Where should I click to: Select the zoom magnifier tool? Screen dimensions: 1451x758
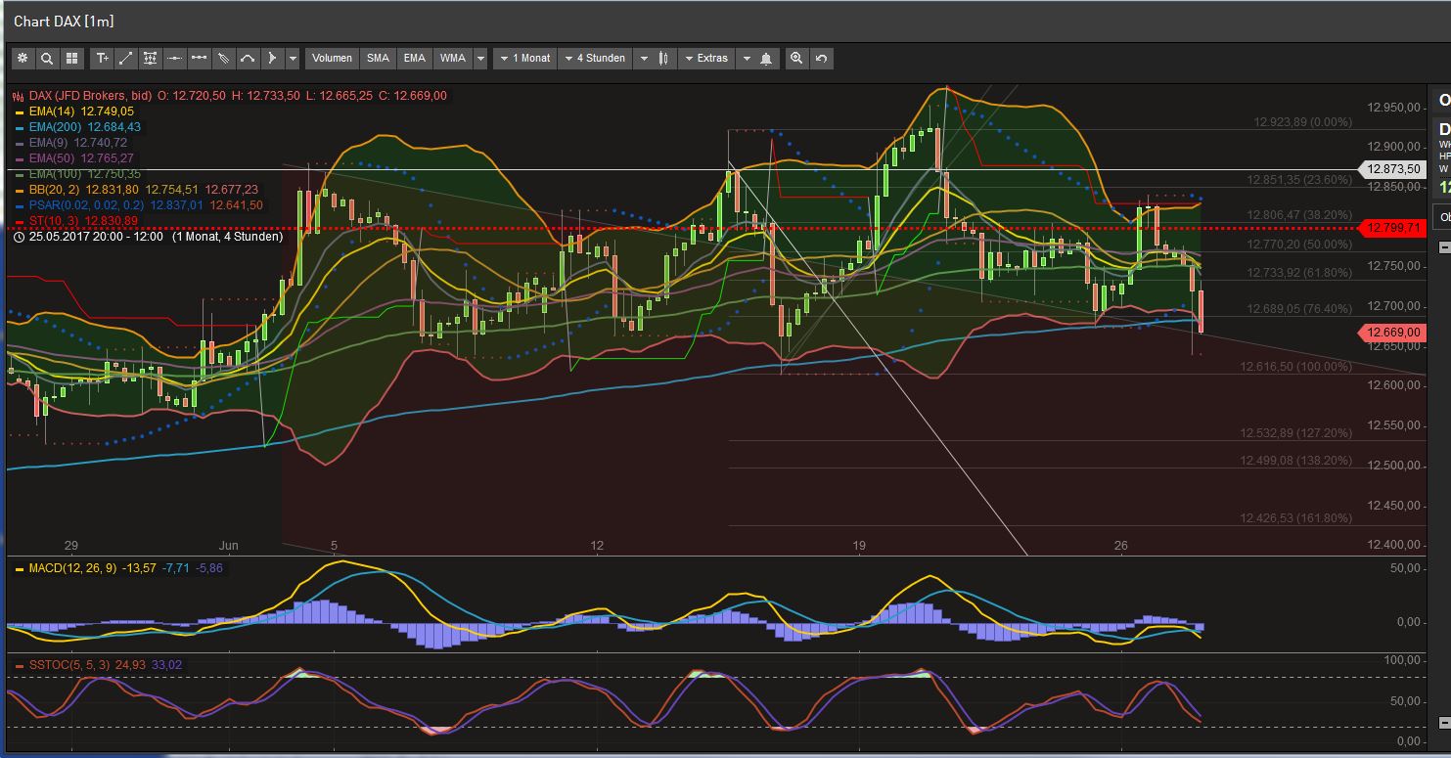(47, 58)
